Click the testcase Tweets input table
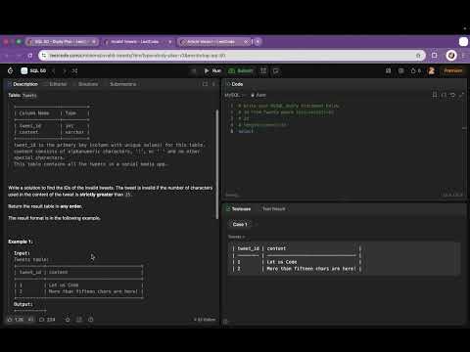The image size is (470, 352). click(x=345, y=258)
